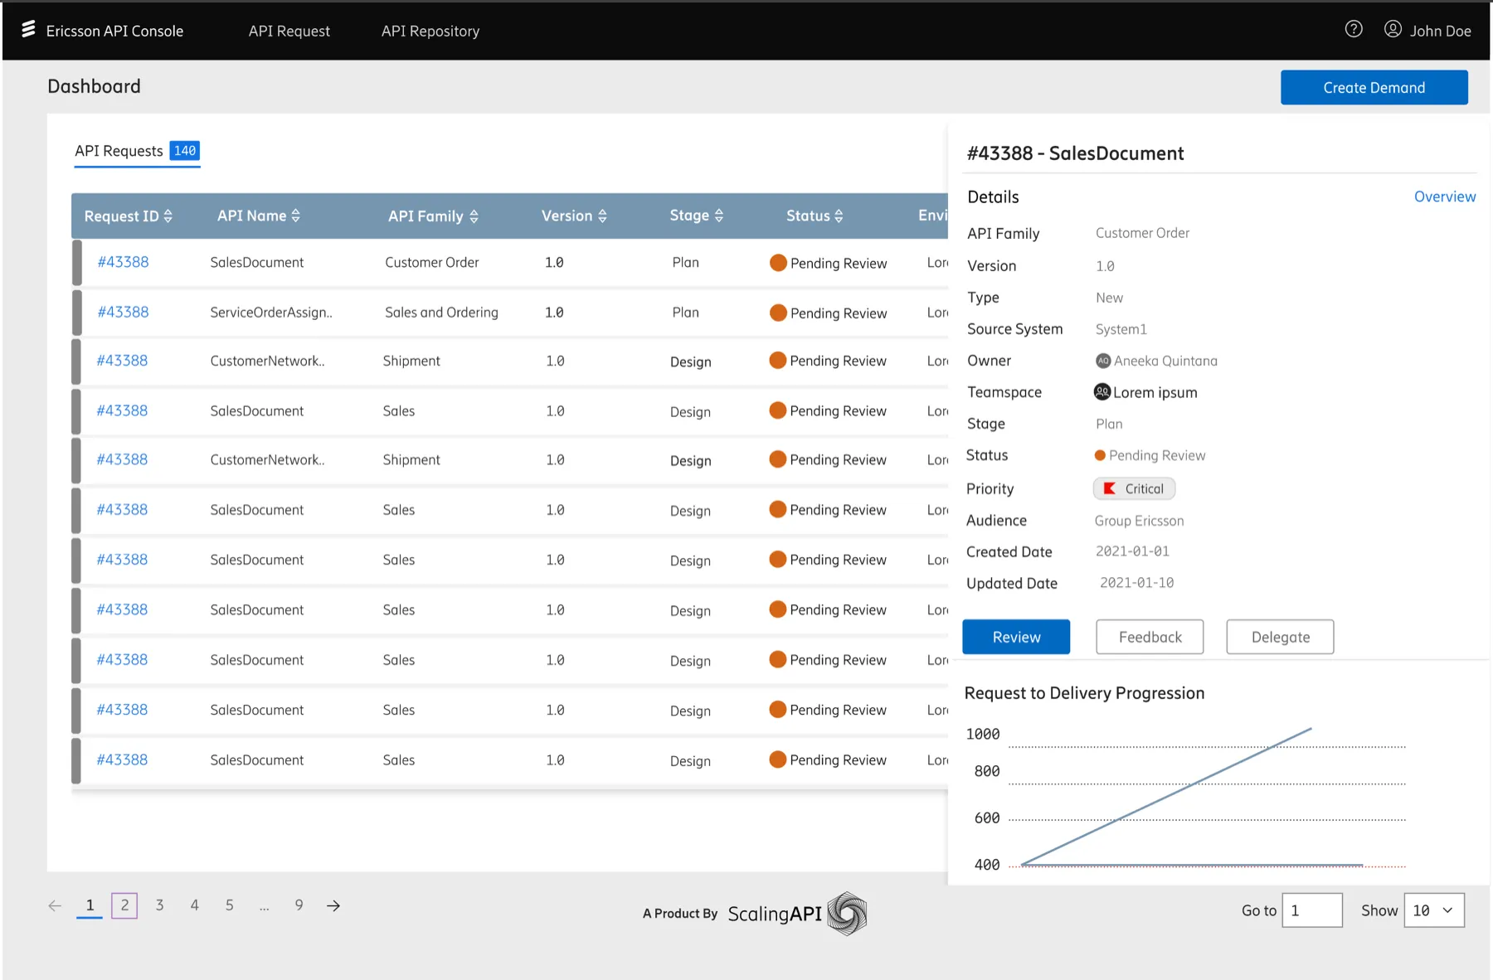
Task: Sort by API Family column arrows
Action: pyautogui.click(x=474, y=216)
